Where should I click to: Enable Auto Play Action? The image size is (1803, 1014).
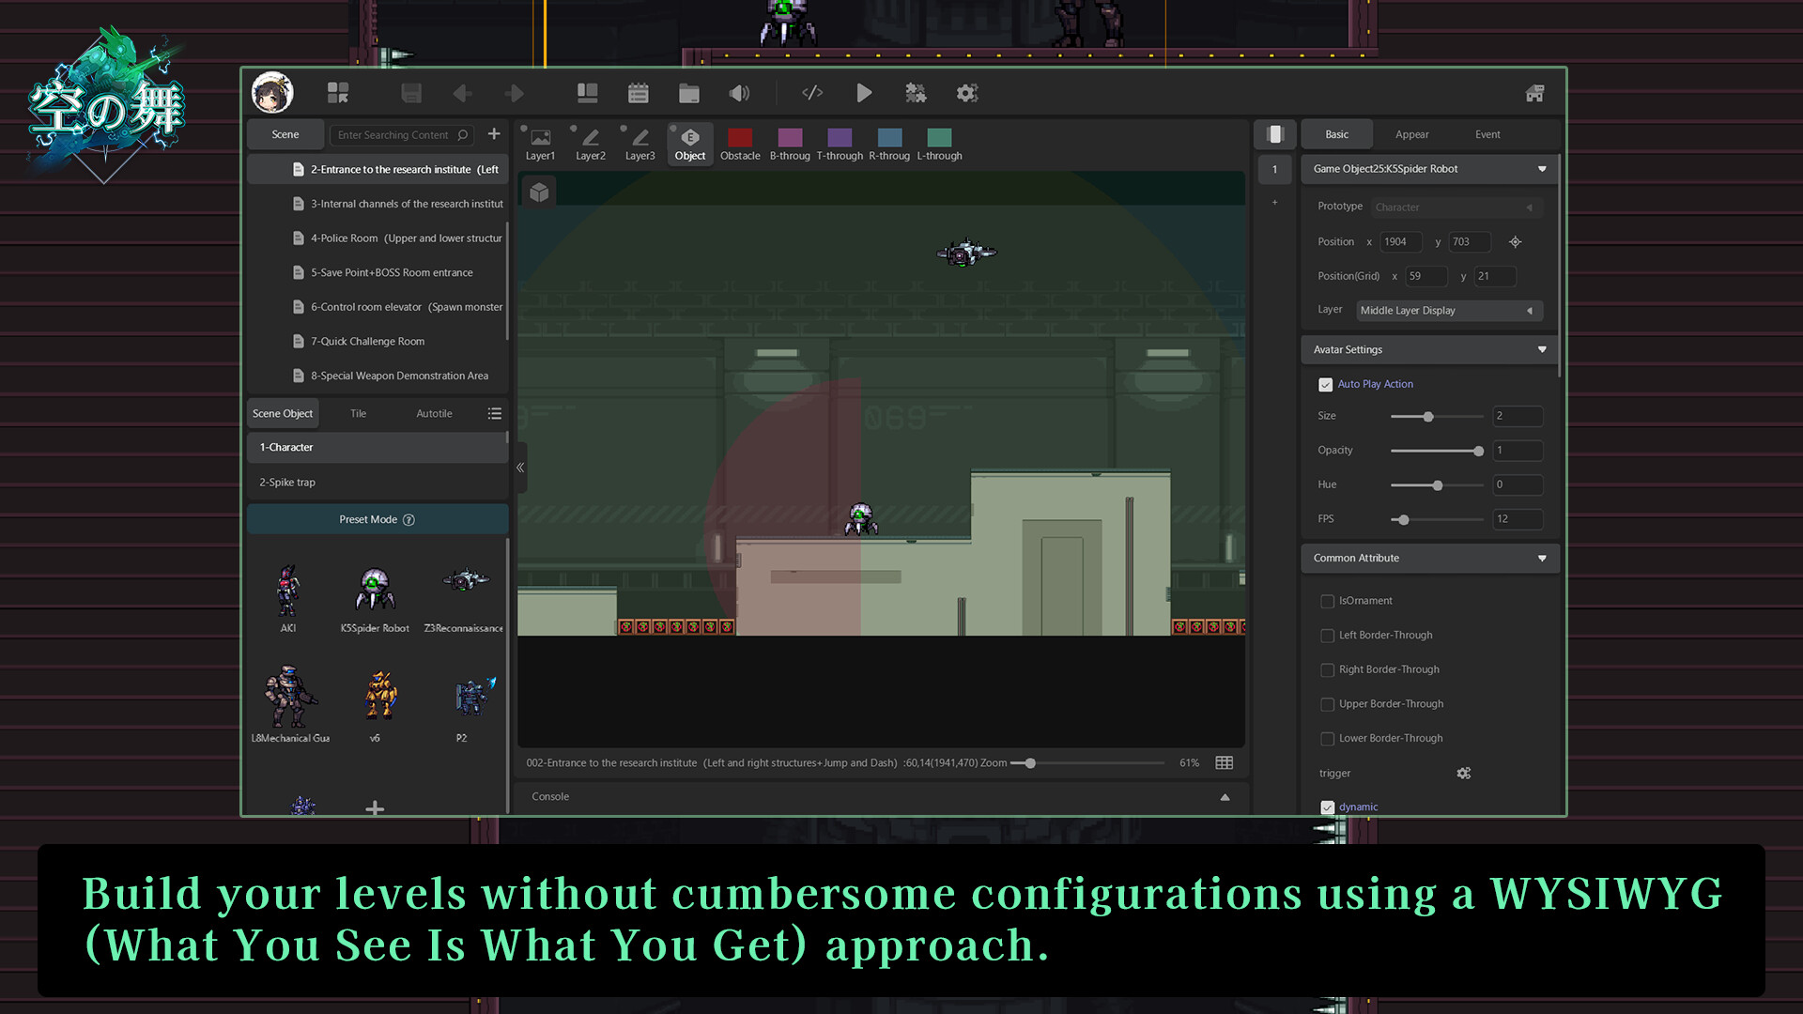click(x=1325, y=384)
